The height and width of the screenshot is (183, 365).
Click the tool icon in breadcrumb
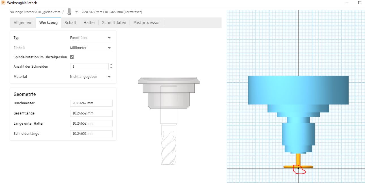[x=69, y=12]
